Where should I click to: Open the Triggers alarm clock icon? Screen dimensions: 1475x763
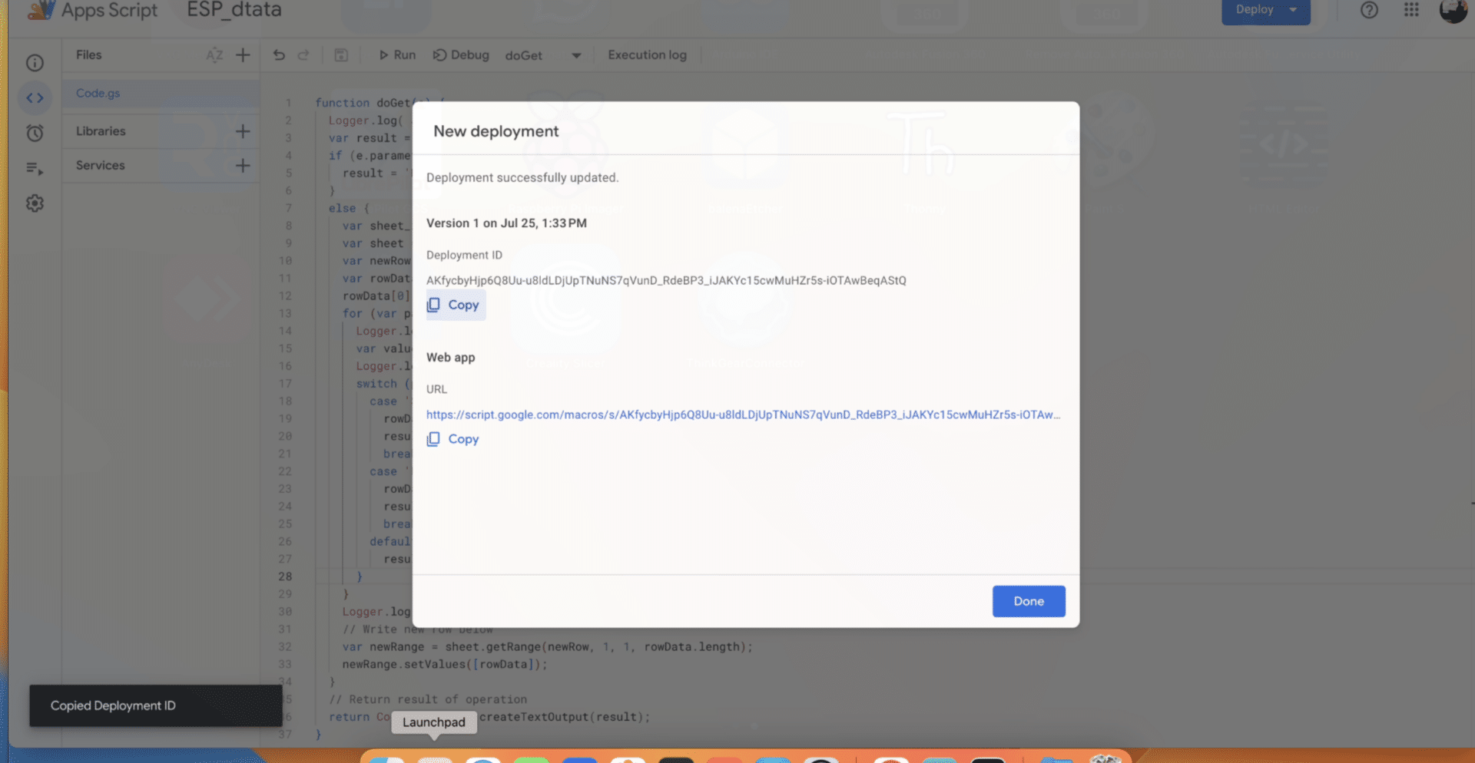pos(35,133)
